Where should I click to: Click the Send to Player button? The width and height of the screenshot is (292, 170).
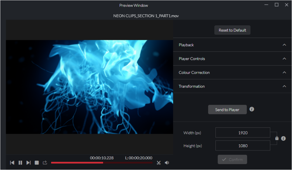(x=227, y=110)
